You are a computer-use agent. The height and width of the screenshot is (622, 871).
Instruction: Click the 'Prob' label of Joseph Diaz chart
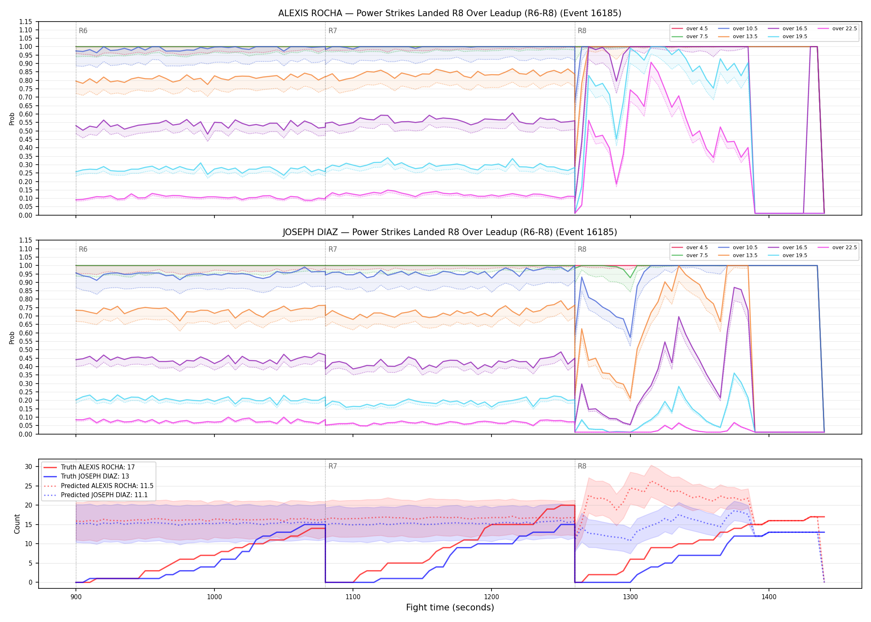coord(12,338)
